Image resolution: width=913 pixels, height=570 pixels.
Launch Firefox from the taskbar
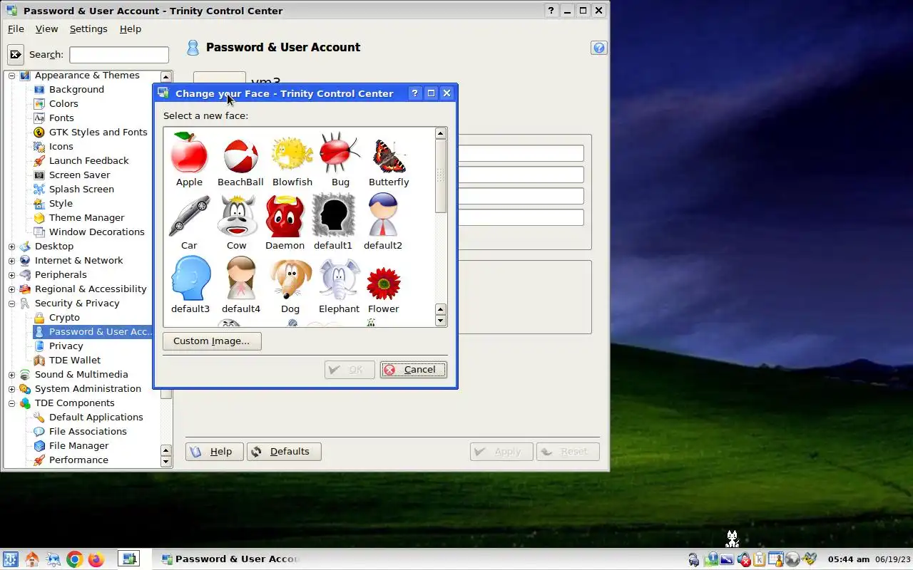click(x=96, y=559)
